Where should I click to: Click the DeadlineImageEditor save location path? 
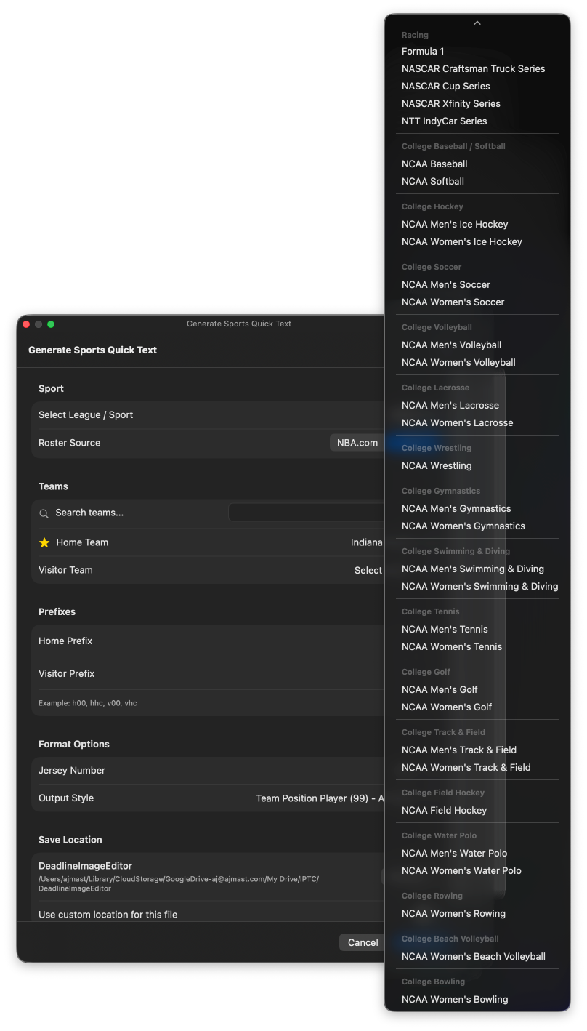[x=179, y=884]
